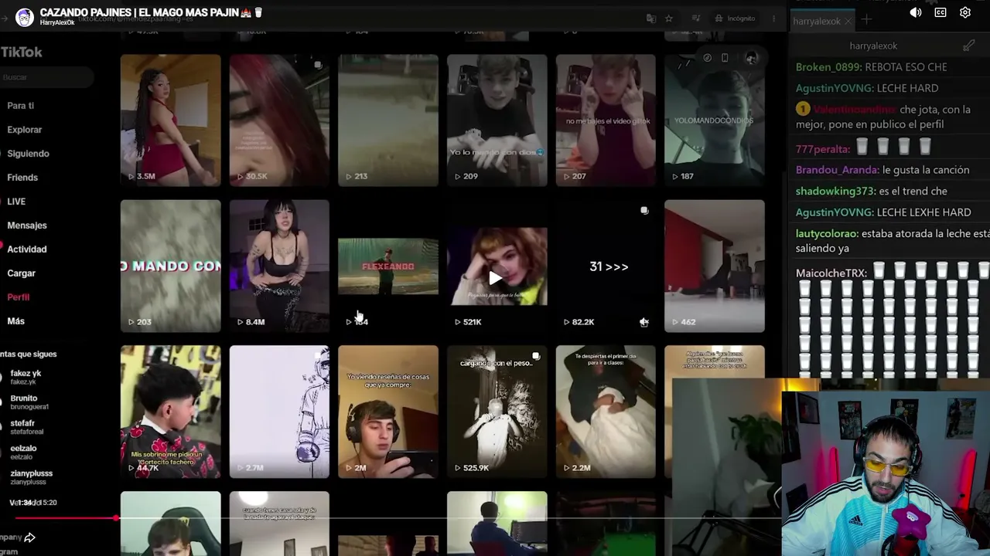The height and width of the screenshot is (556, 990).
Task: Open the profile avatar in floating bar
Action: [x=751, y=58]
